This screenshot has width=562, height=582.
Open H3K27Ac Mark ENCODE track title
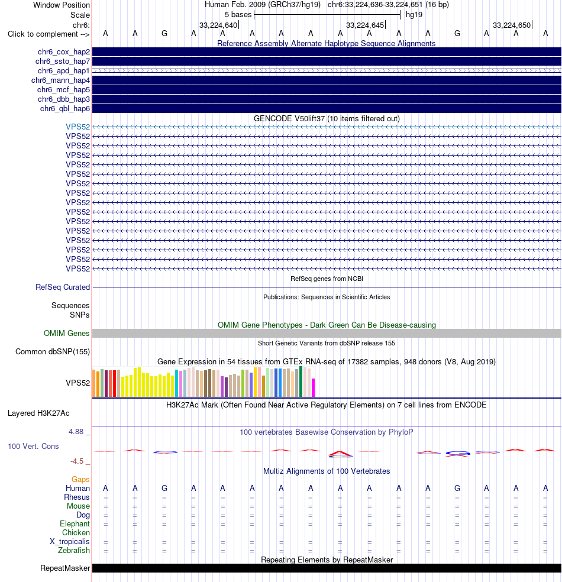327,405
